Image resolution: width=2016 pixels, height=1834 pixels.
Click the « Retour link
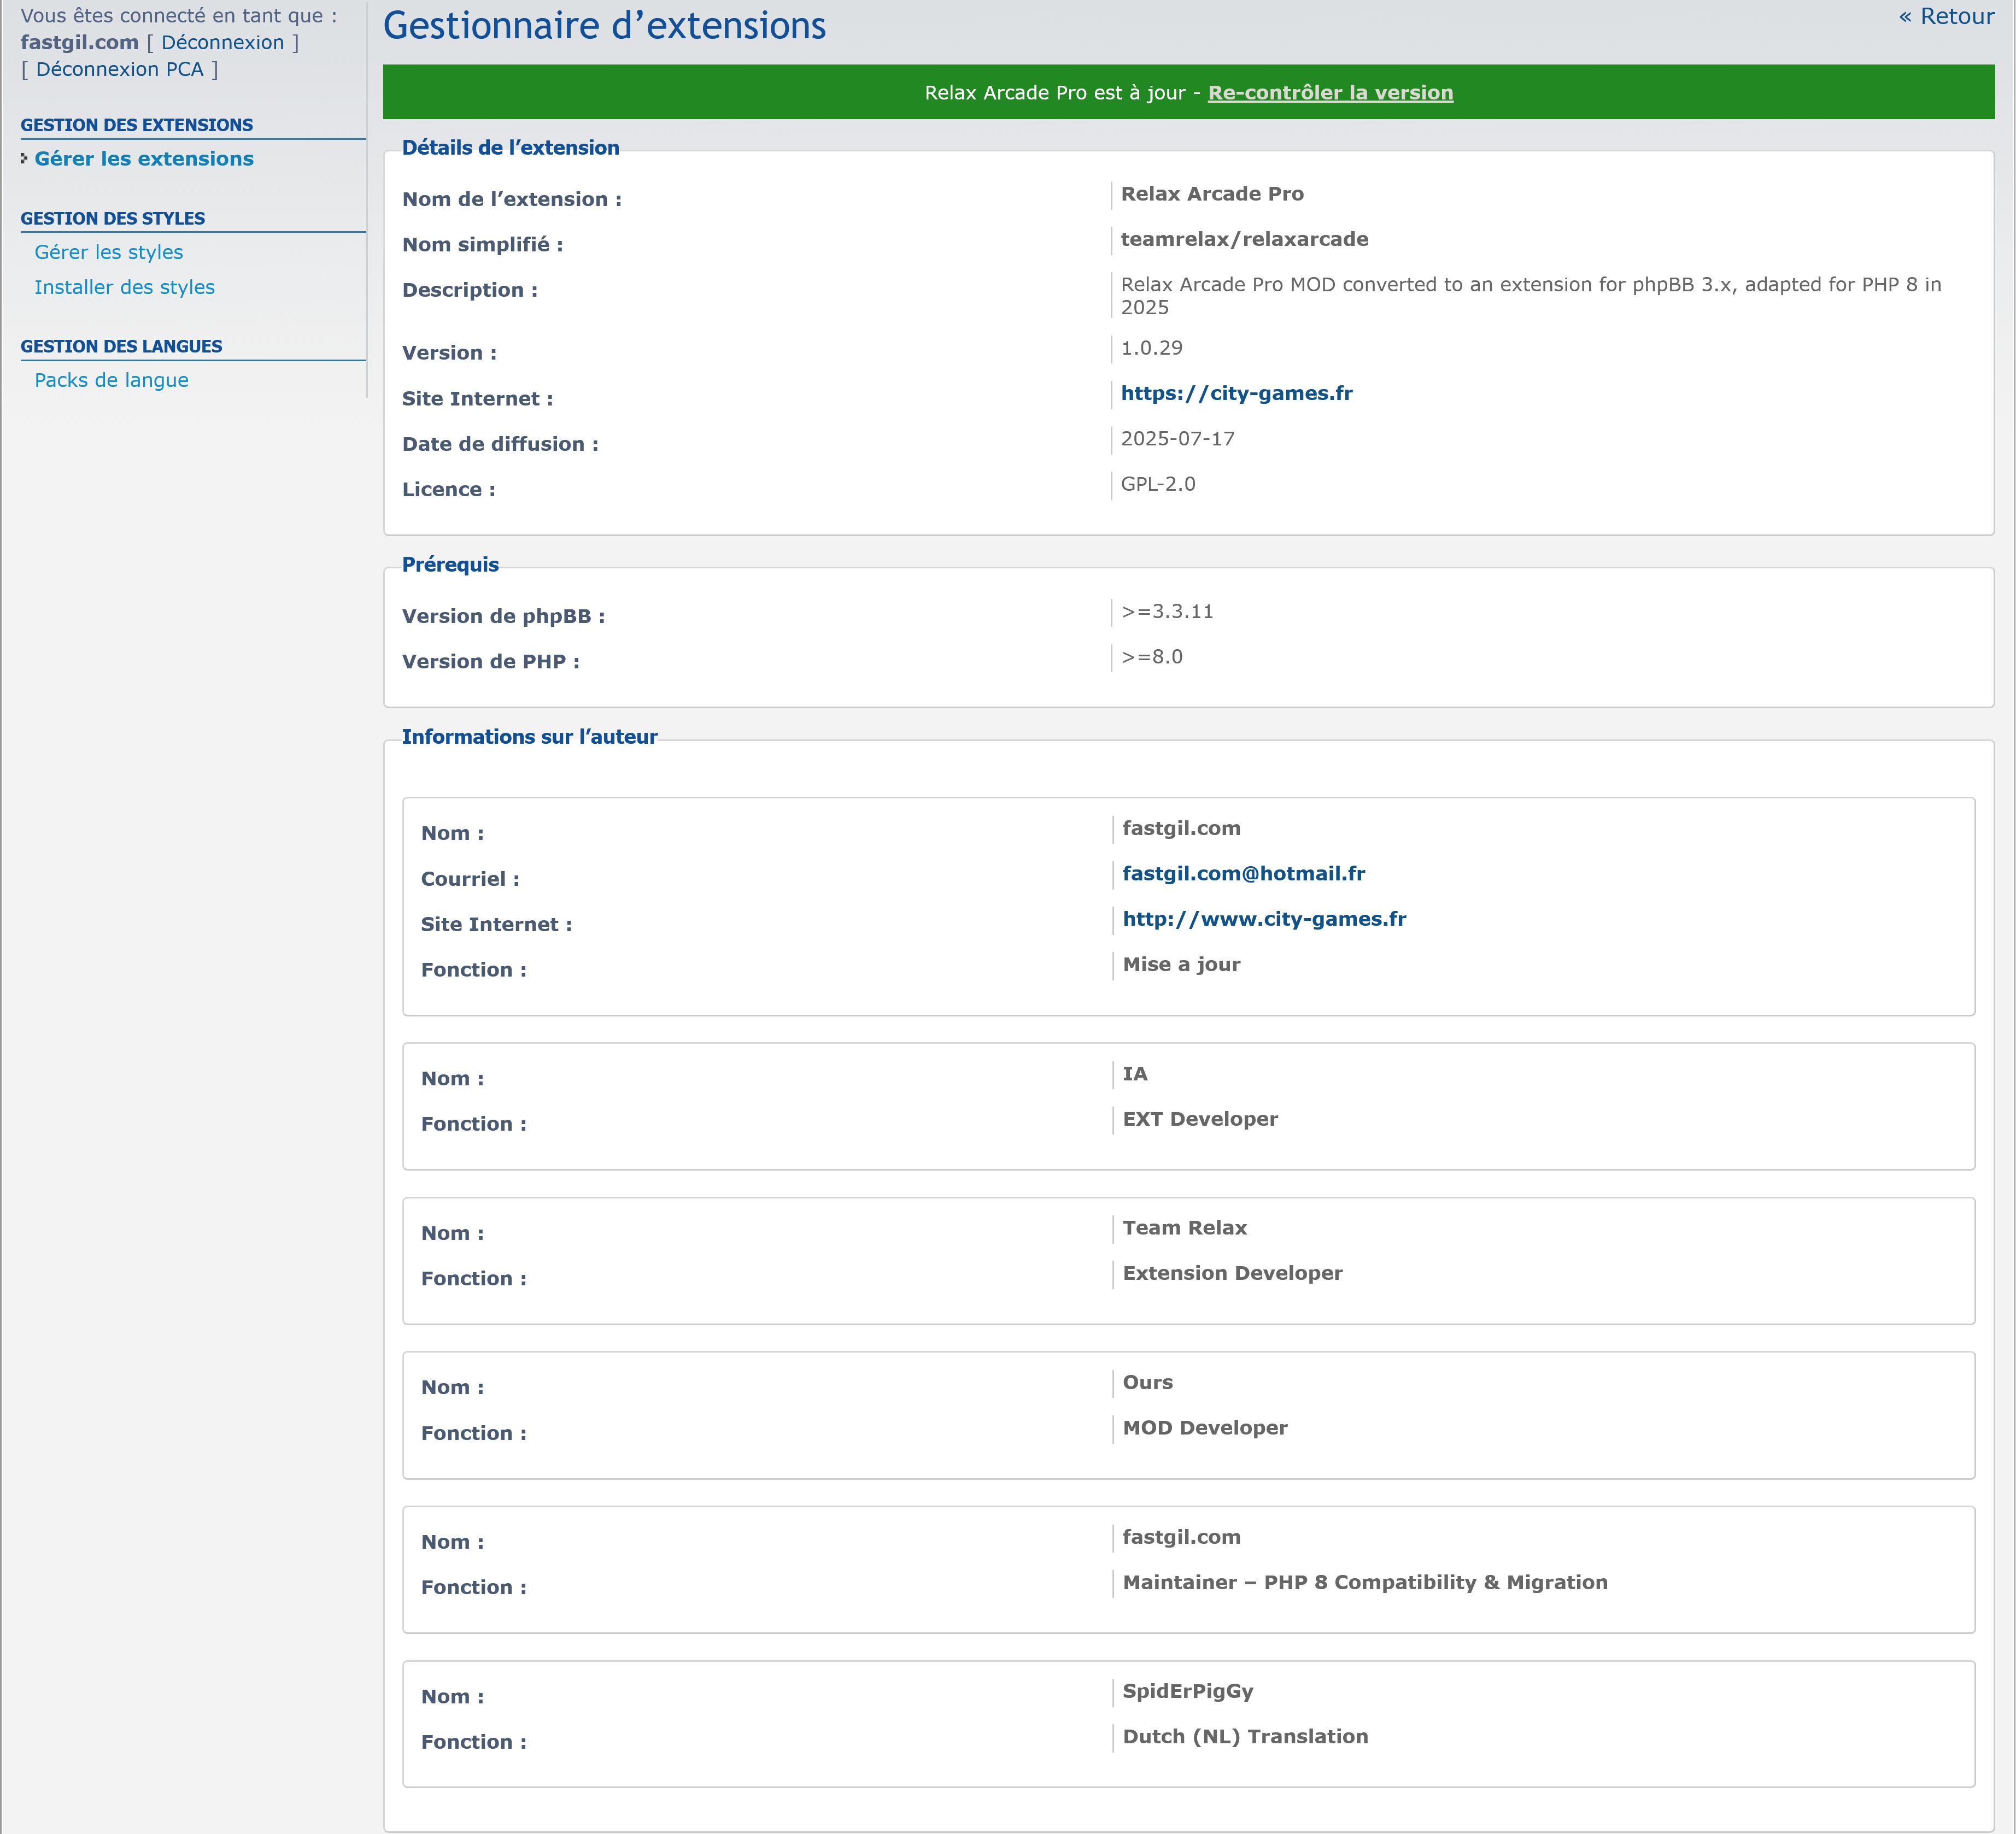coord(1945,17)
